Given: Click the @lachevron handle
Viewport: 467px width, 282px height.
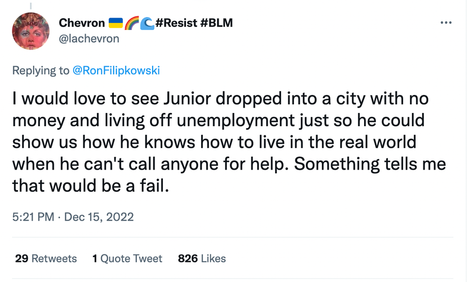Looking at the screenshot, I should coord(89,39).
